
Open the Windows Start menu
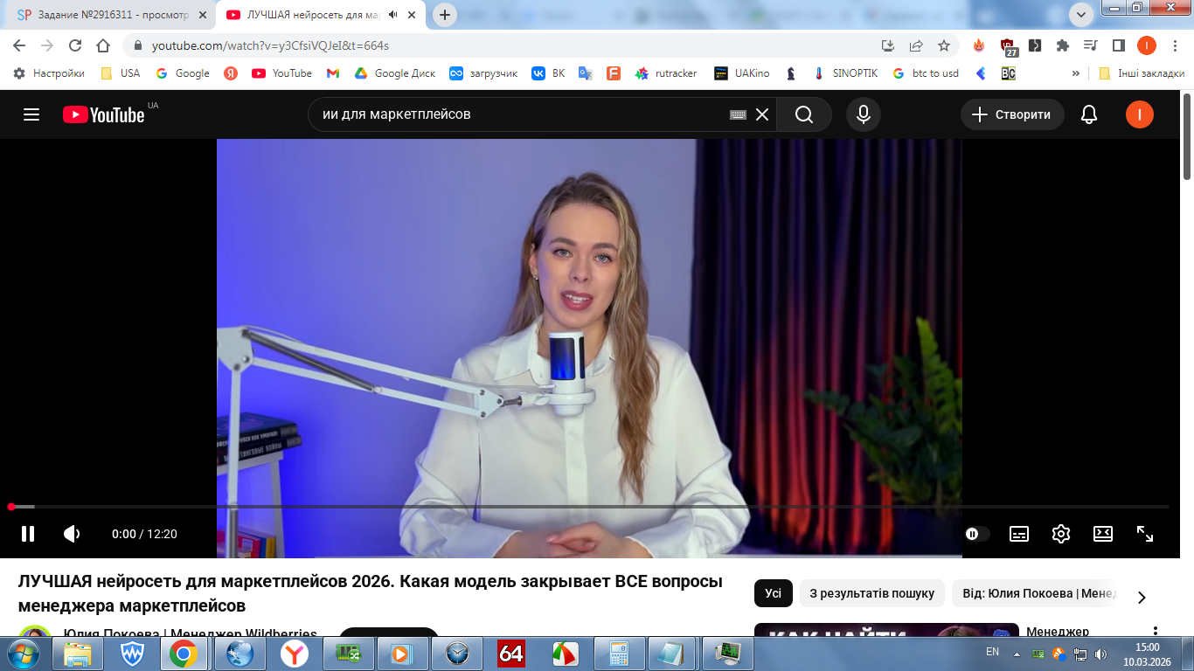click(23, 653)
